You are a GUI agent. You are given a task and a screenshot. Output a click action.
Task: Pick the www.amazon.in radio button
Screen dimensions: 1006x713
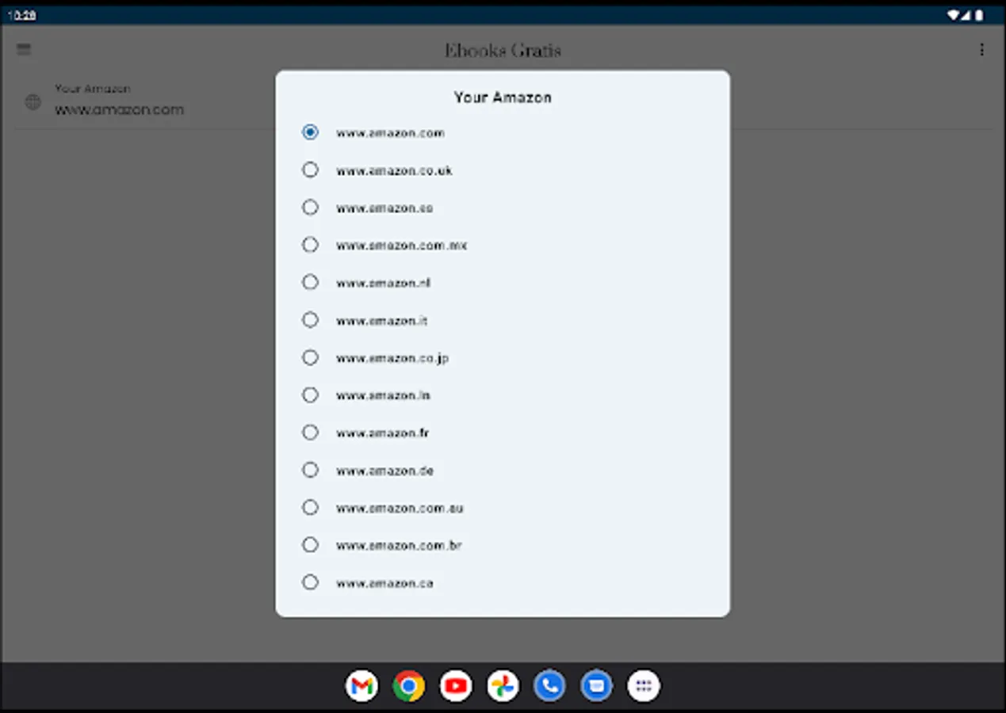(x=310, y=395)
